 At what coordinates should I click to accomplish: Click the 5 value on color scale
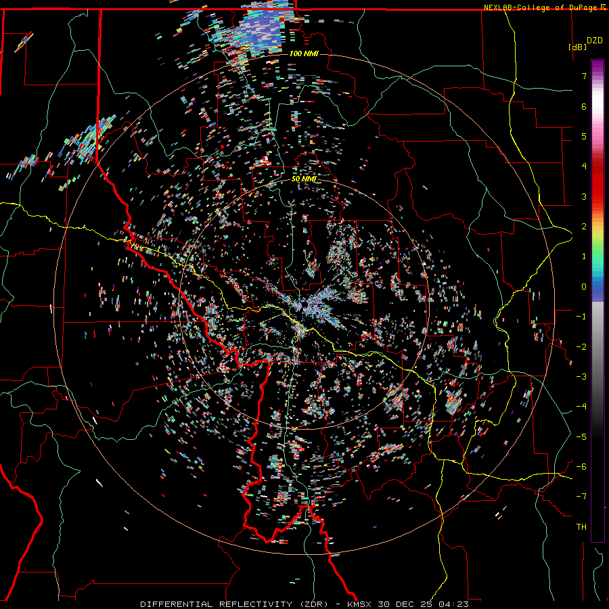tap(584, 136)
